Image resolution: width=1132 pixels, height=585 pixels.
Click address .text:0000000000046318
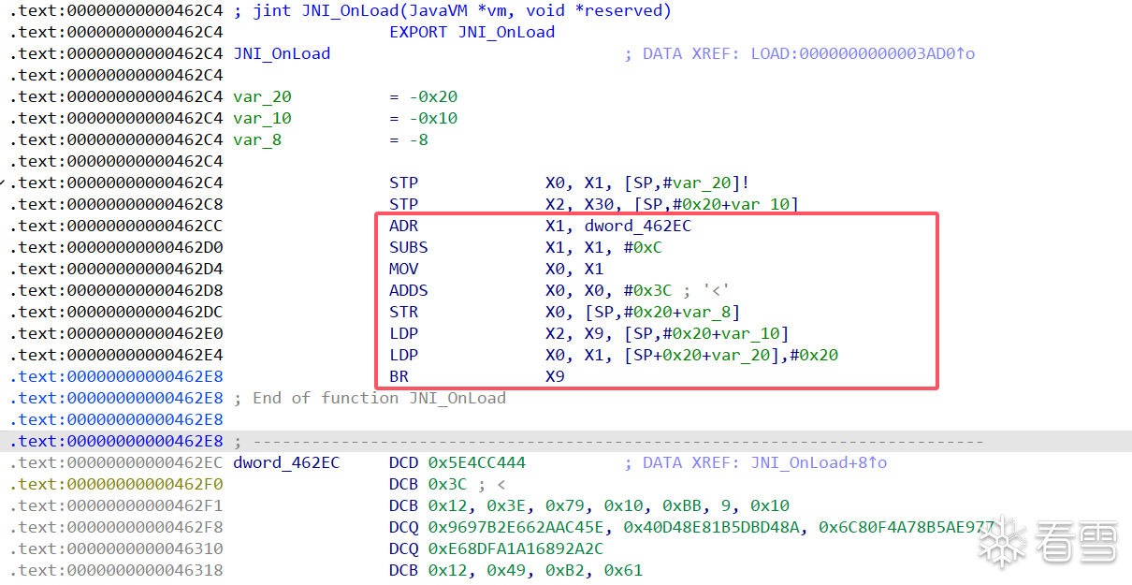pyautogui.click(x=117, y=570)
